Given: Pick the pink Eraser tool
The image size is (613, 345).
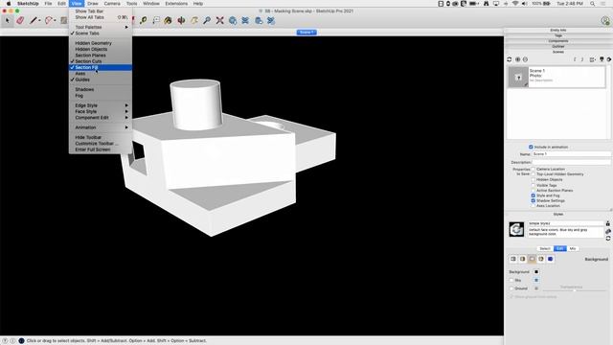Looking at the screenshot, I should click(20, 20).
